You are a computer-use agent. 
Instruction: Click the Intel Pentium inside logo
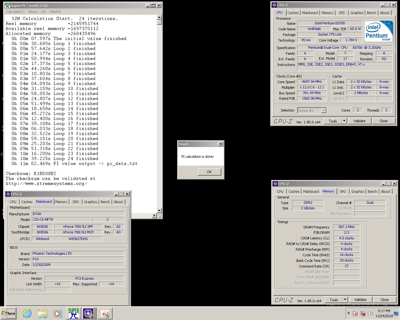[378, 31]
